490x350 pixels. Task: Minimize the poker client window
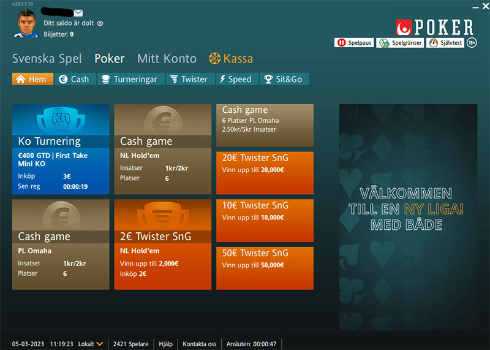(475, 7)
